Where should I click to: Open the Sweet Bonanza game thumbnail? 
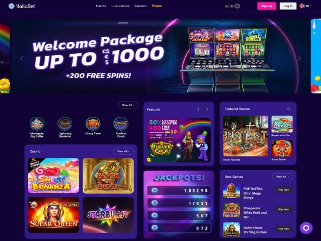pos(53,175)
